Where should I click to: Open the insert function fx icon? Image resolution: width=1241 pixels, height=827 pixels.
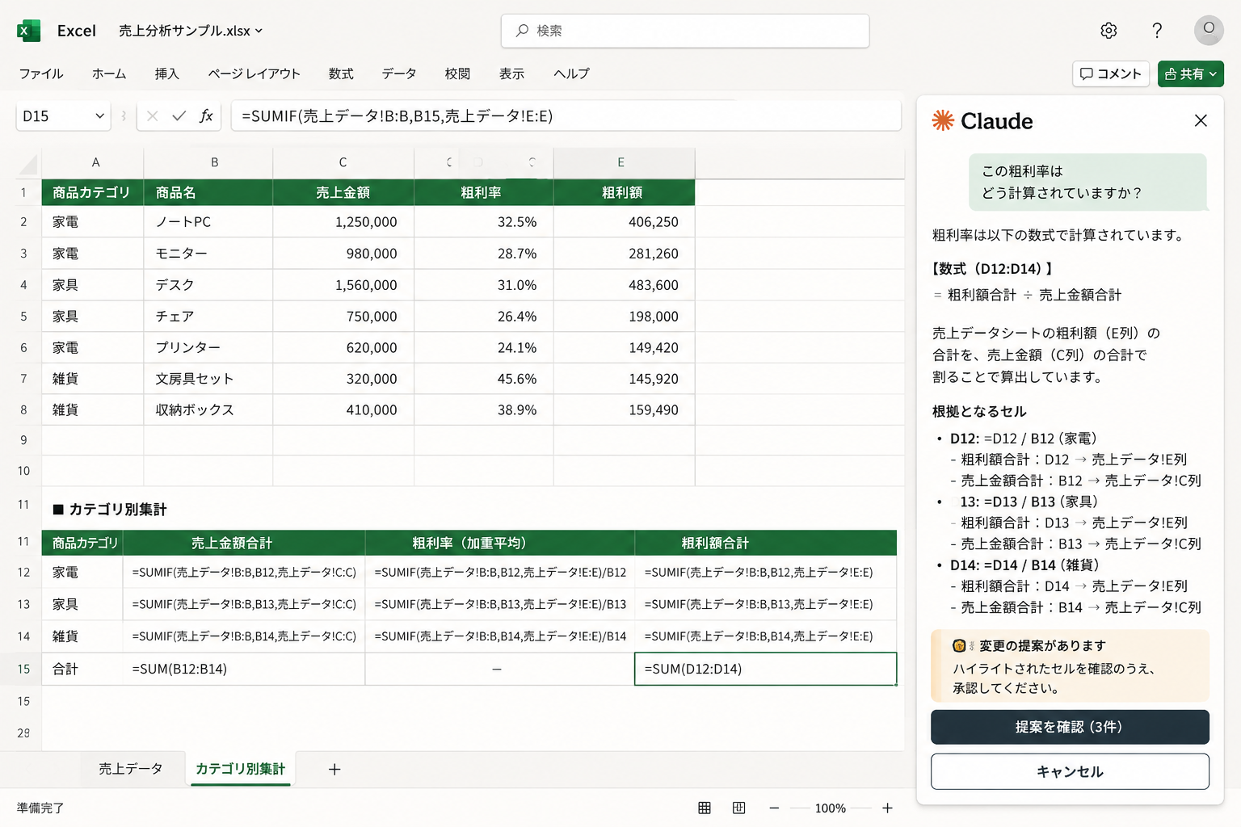pos(206,116)
